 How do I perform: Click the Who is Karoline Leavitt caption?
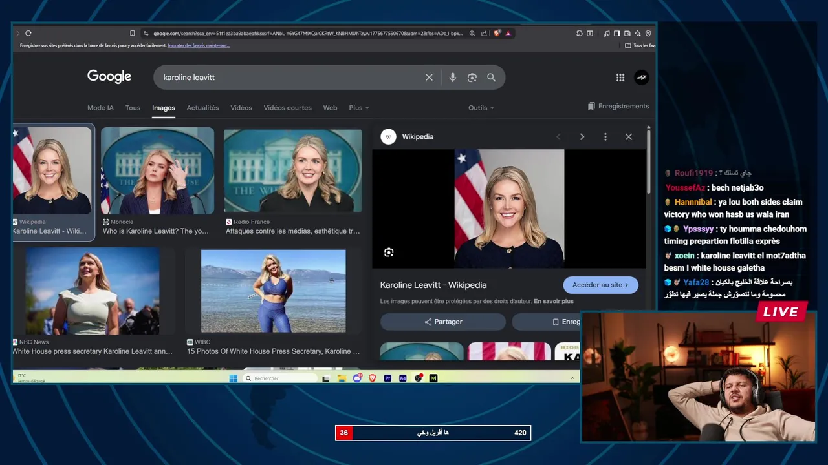(x=156, y=231)
